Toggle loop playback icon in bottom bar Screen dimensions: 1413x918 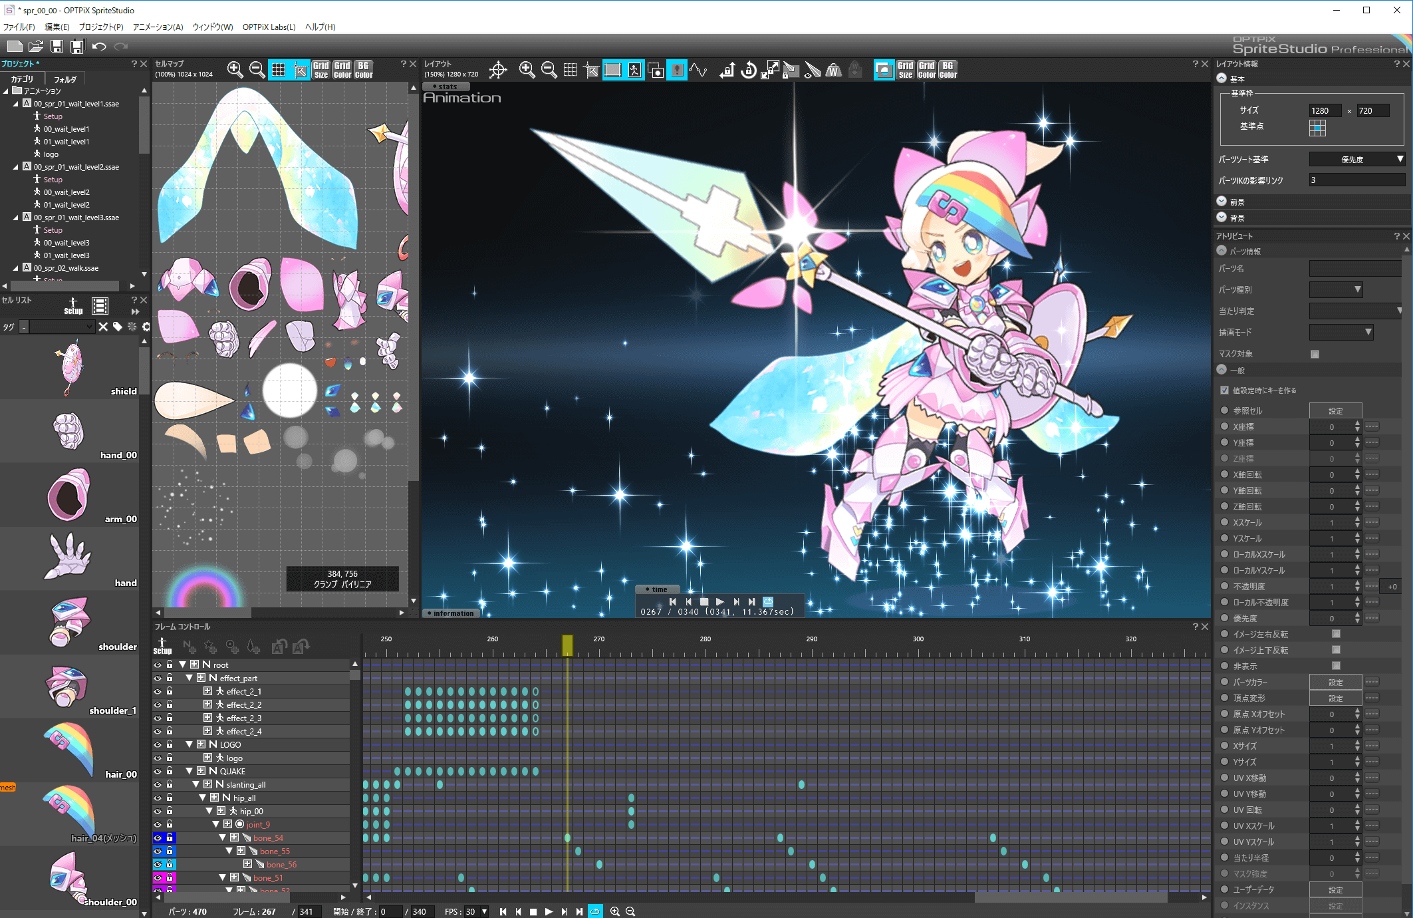pyautogui.click(x=595, y=911)
